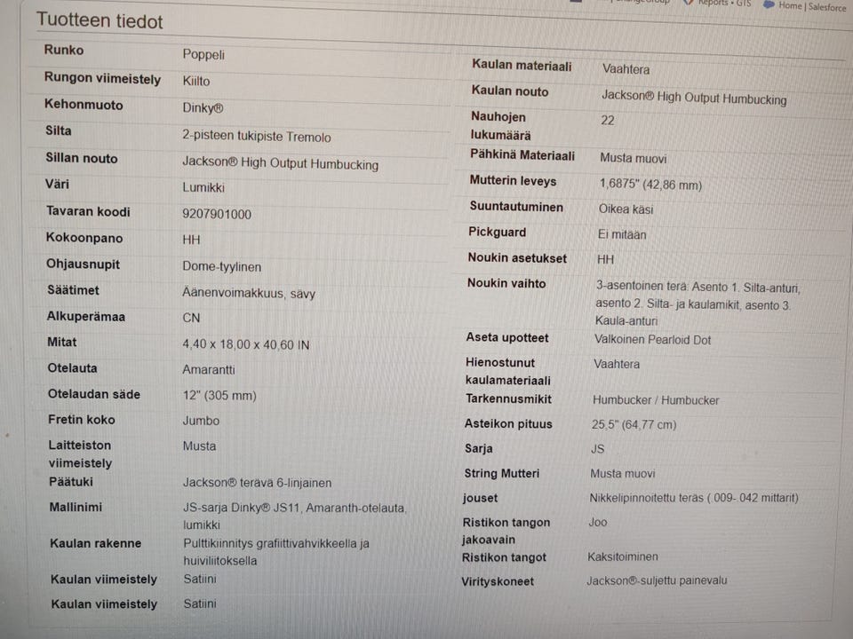Select the 'Pickguard' label
This screenshot has width=853, height=639.
tap(498, 233)
